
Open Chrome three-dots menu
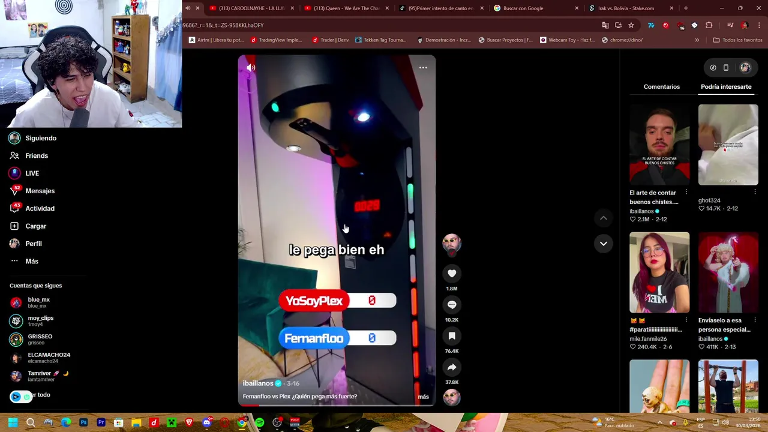point(760,25)
